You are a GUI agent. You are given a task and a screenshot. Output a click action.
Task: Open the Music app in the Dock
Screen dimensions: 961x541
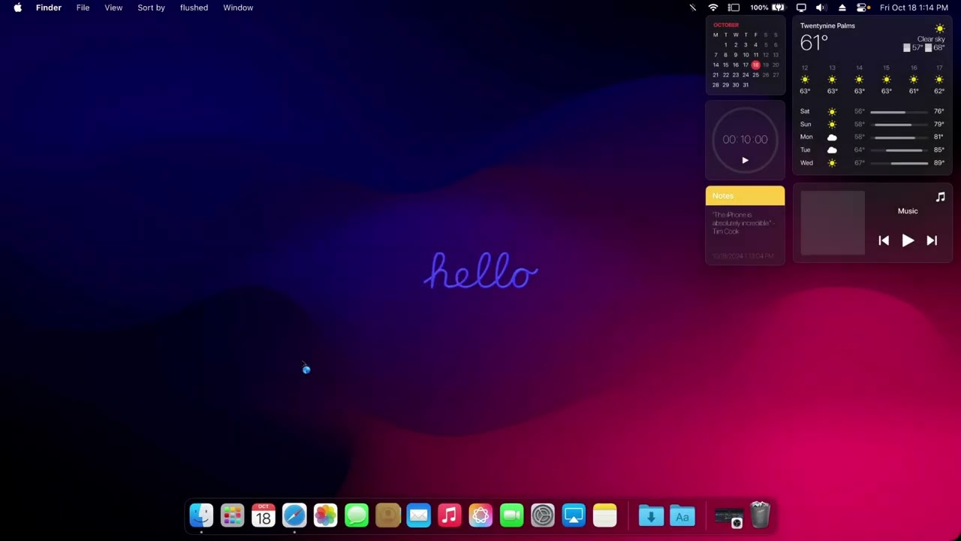[x=449, y=515]
